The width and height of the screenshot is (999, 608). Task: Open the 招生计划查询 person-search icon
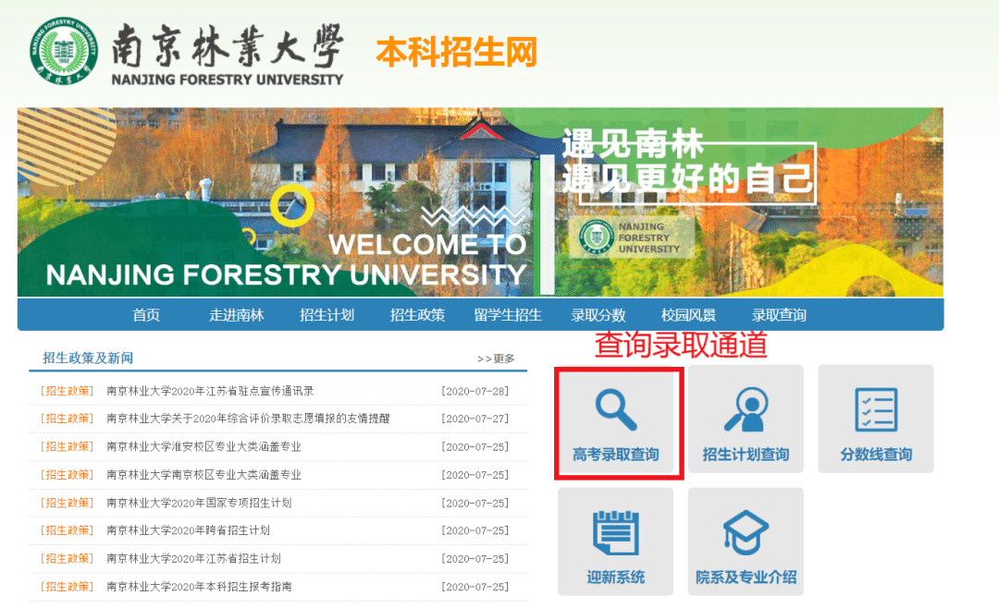coord(746,410)
